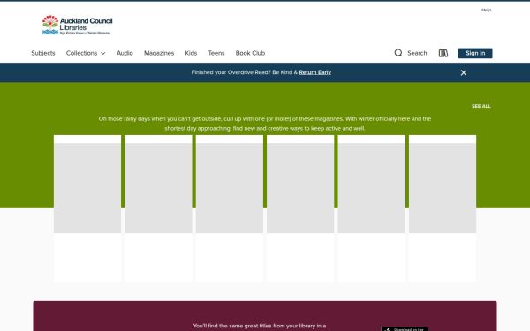Open the Magazines section
The height and width of the screenshot is (331, 530).
[x=159, y=53]
